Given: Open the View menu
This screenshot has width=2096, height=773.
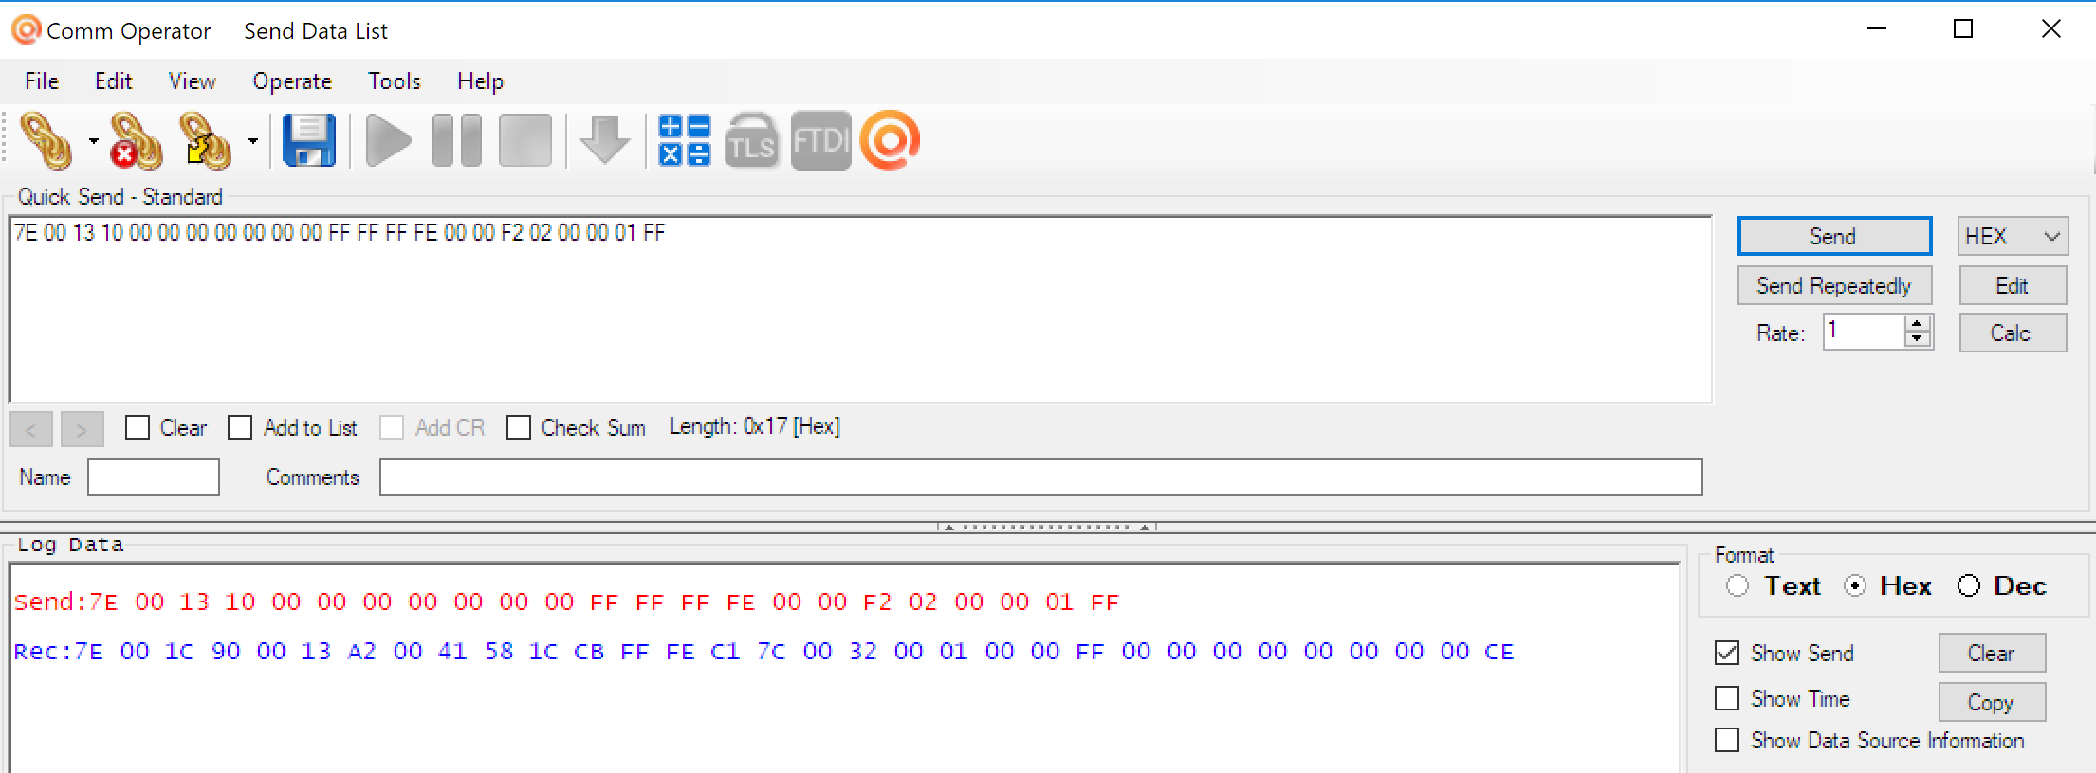Looking at the screenshot, I should [x=193, y=81].
